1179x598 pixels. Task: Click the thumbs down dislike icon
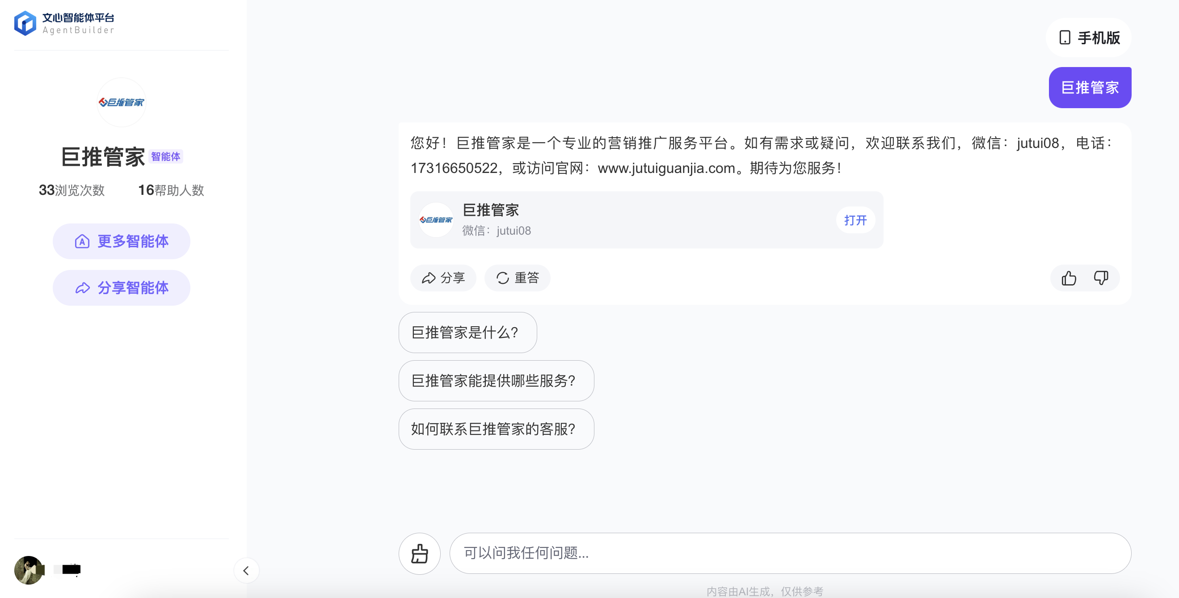pyautogui.click(x=1101, y=278)
